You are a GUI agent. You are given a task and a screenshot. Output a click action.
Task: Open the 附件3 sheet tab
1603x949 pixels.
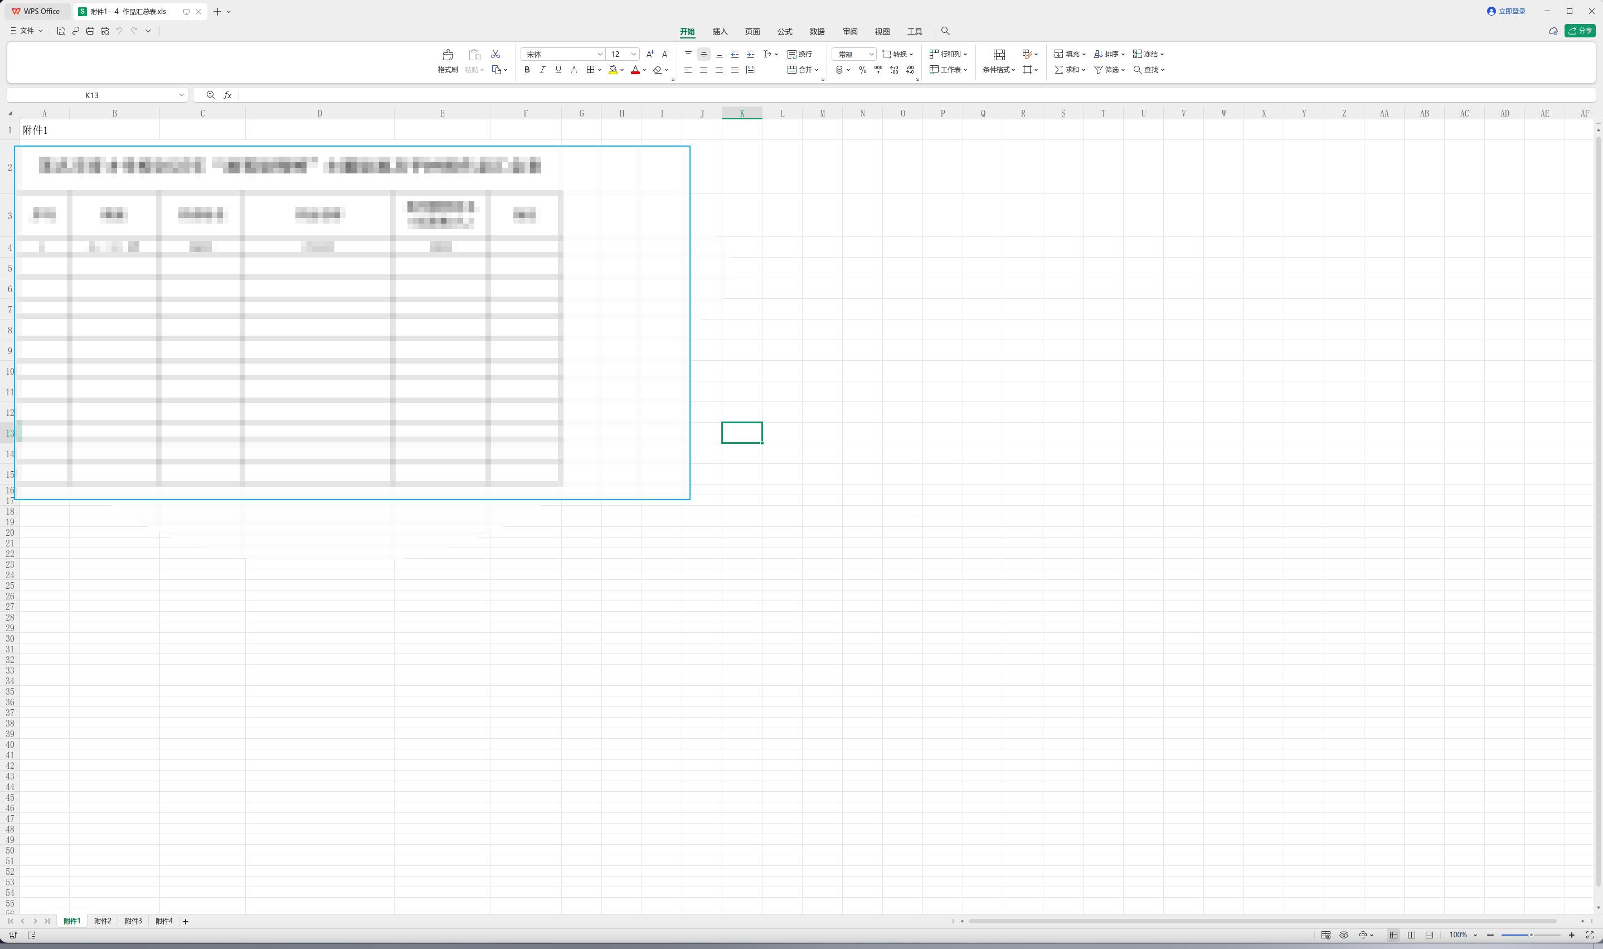[x=133, y=921]
